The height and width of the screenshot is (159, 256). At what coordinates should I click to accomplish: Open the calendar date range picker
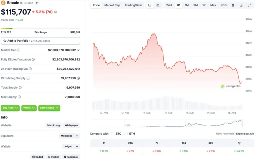click(x=233, y=5)
